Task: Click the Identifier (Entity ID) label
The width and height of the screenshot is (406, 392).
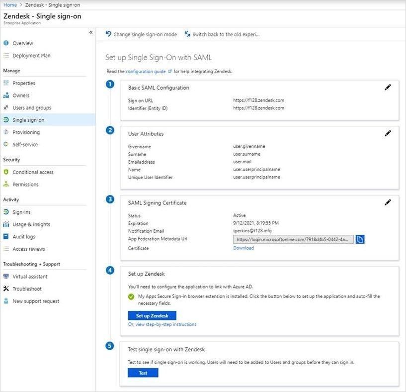Action: coord(148,108)
